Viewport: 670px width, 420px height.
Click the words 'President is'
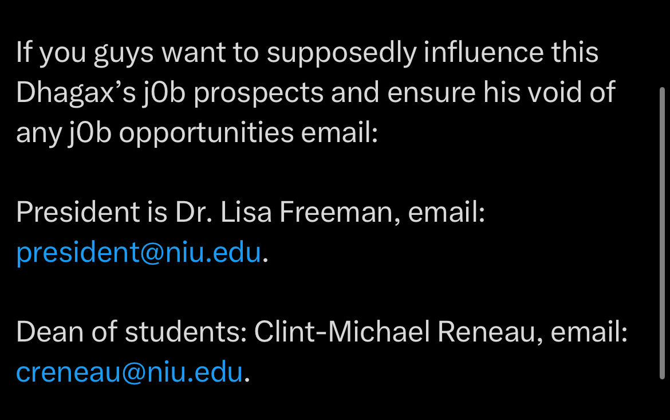click(x=92, y=212)
